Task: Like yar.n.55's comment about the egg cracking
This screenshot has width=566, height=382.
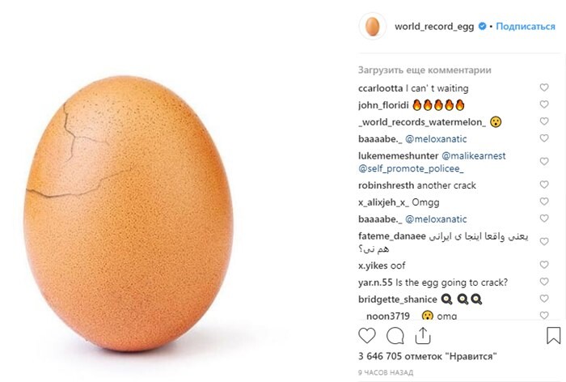Action: pos(544,282)
